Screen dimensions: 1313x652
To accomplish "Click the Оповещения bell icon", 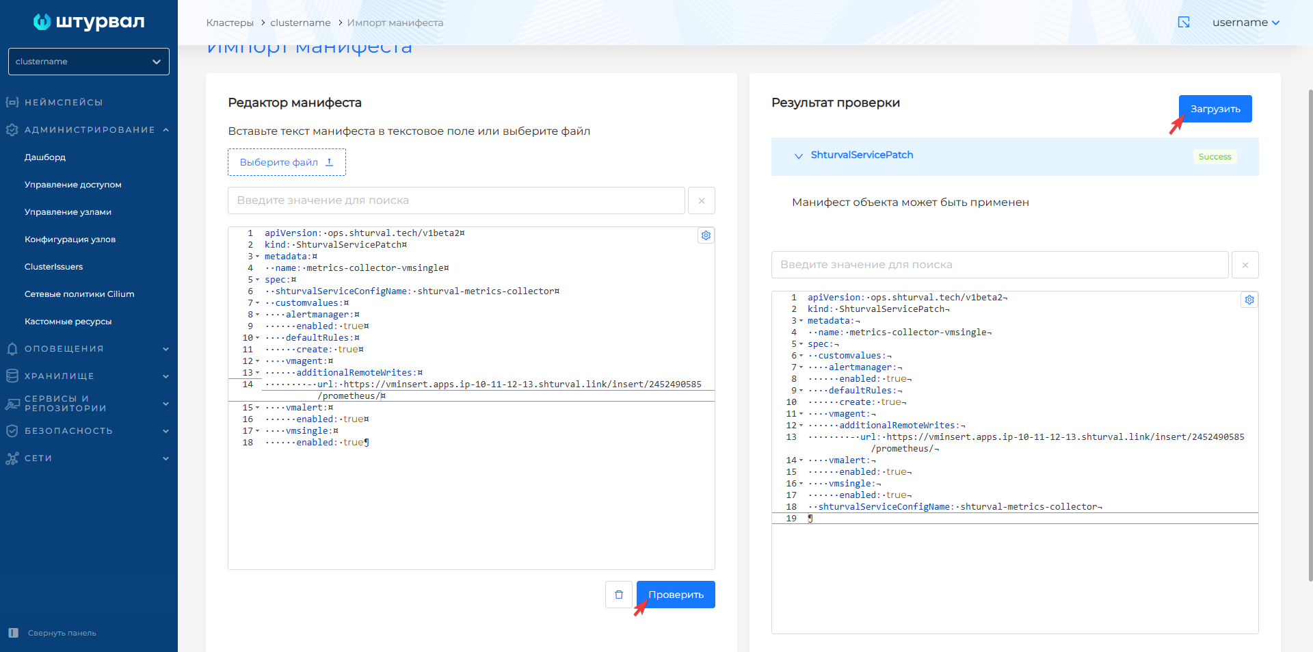I will pos(12,348).
